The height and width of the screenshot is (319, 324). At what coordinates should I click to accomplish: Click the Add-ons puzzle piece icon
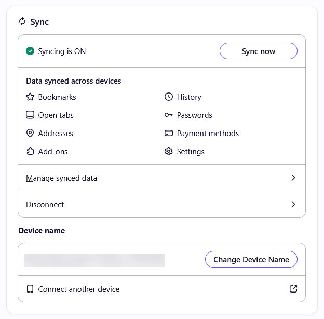point(30,151)
